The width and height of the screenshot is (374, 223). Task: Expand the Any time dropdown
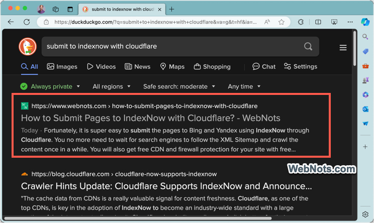point(244,86)
